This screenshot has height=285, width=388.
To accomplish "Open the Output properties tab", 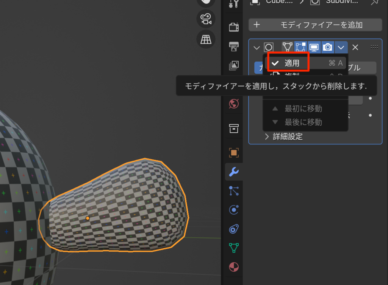I will click(x=234, y=46).
